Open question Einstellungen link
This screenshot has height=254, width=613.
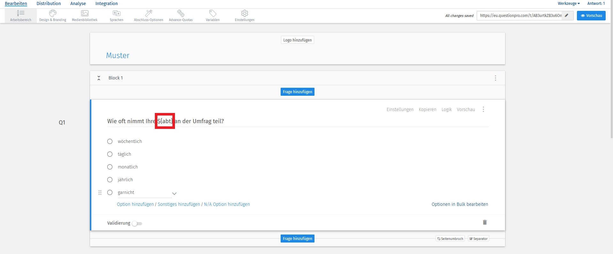400,109
